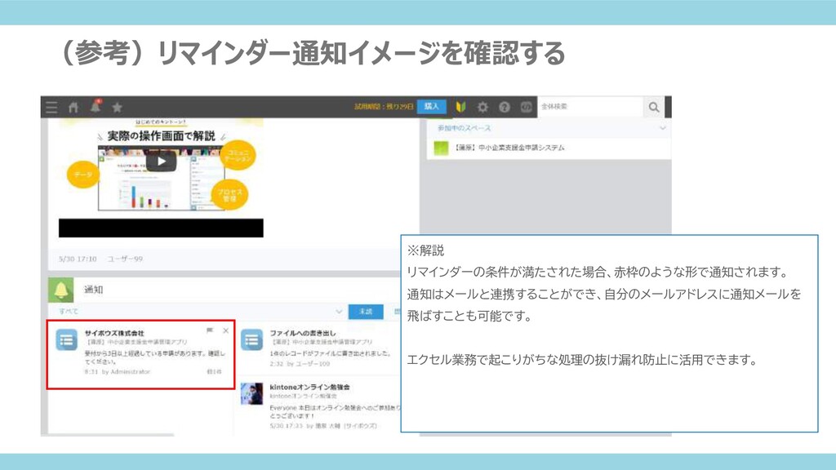836x470 pixels.
Task: Open notifications bell in the header bar
Action: pos(96,106)
